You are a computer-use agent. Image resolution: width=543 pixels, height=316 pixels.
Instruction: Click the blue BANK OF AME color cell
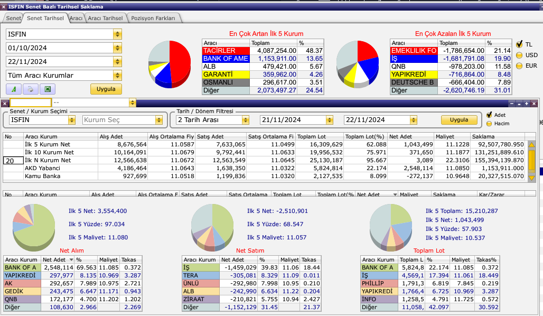tap(226, 59)
